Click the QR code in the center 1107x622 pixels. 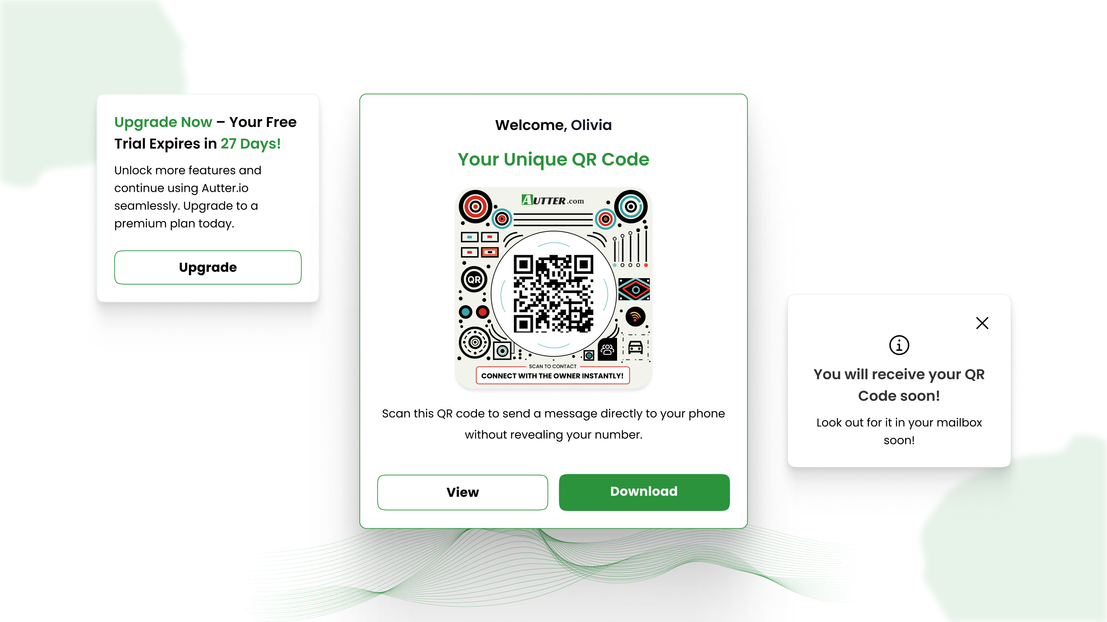point(553,294)
